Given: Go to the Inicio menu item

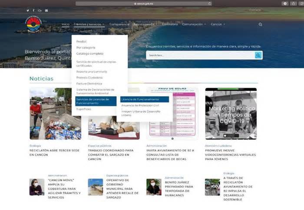Looking at the screenshot, I should coord(66,24).
